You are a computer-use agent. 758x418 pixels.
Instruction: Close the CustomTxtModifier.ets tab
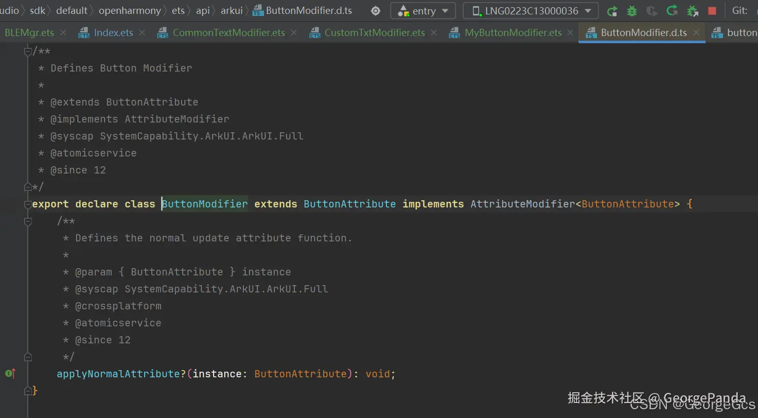(x=434, y=32)
